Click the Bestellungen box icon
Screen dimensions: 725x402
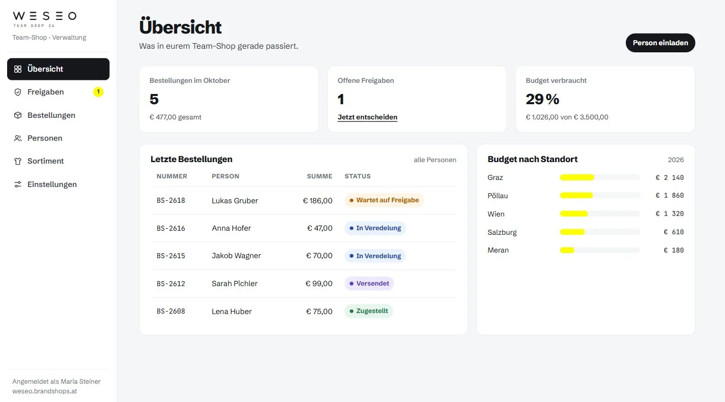tap(18, 115)
